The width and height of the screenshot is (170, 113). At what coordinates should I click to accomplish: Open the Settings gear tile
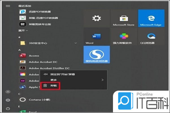97,18
